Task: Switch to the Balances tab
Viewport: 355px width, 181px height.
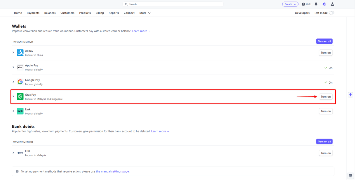Action: [x=50, y=13]
